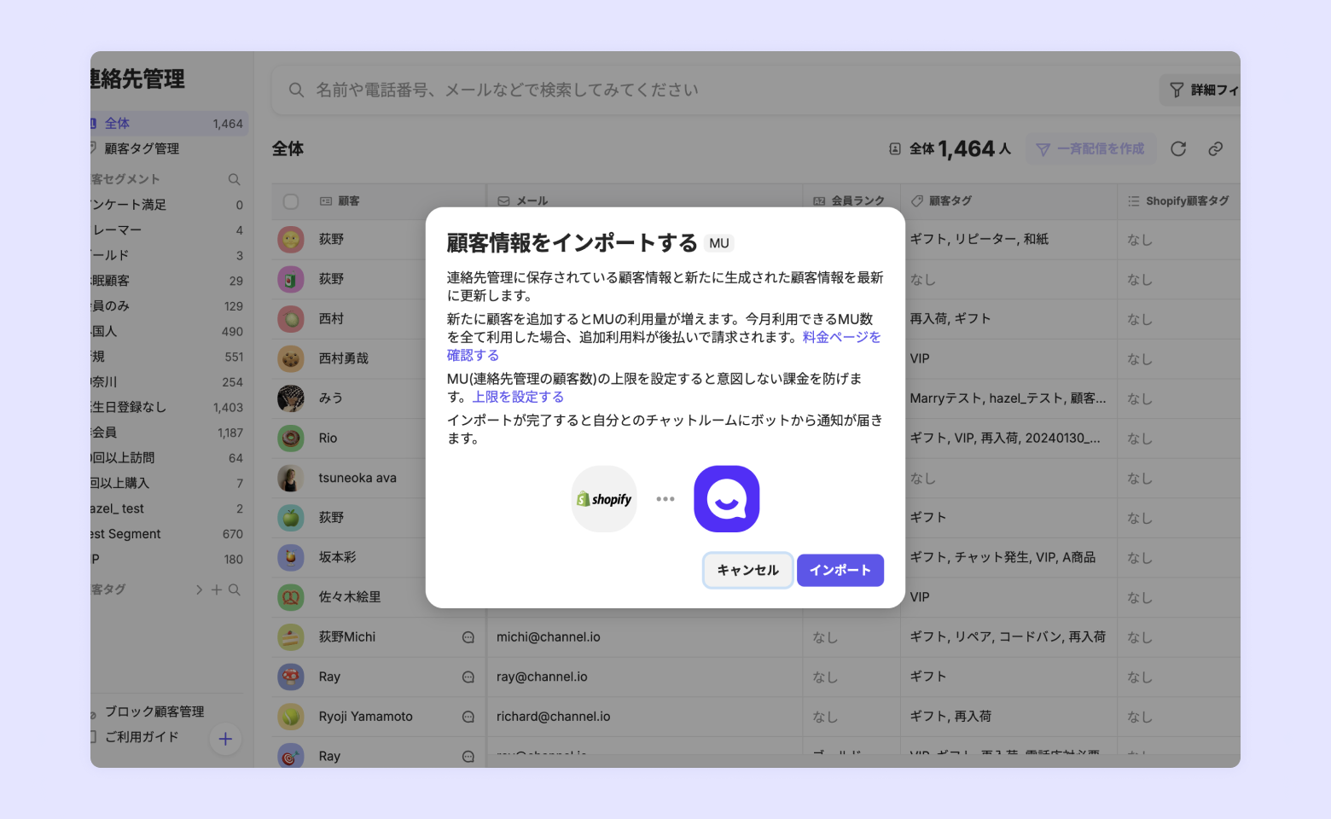Click avatar of 荻野Michi
1331x819 pixels.
291,637
